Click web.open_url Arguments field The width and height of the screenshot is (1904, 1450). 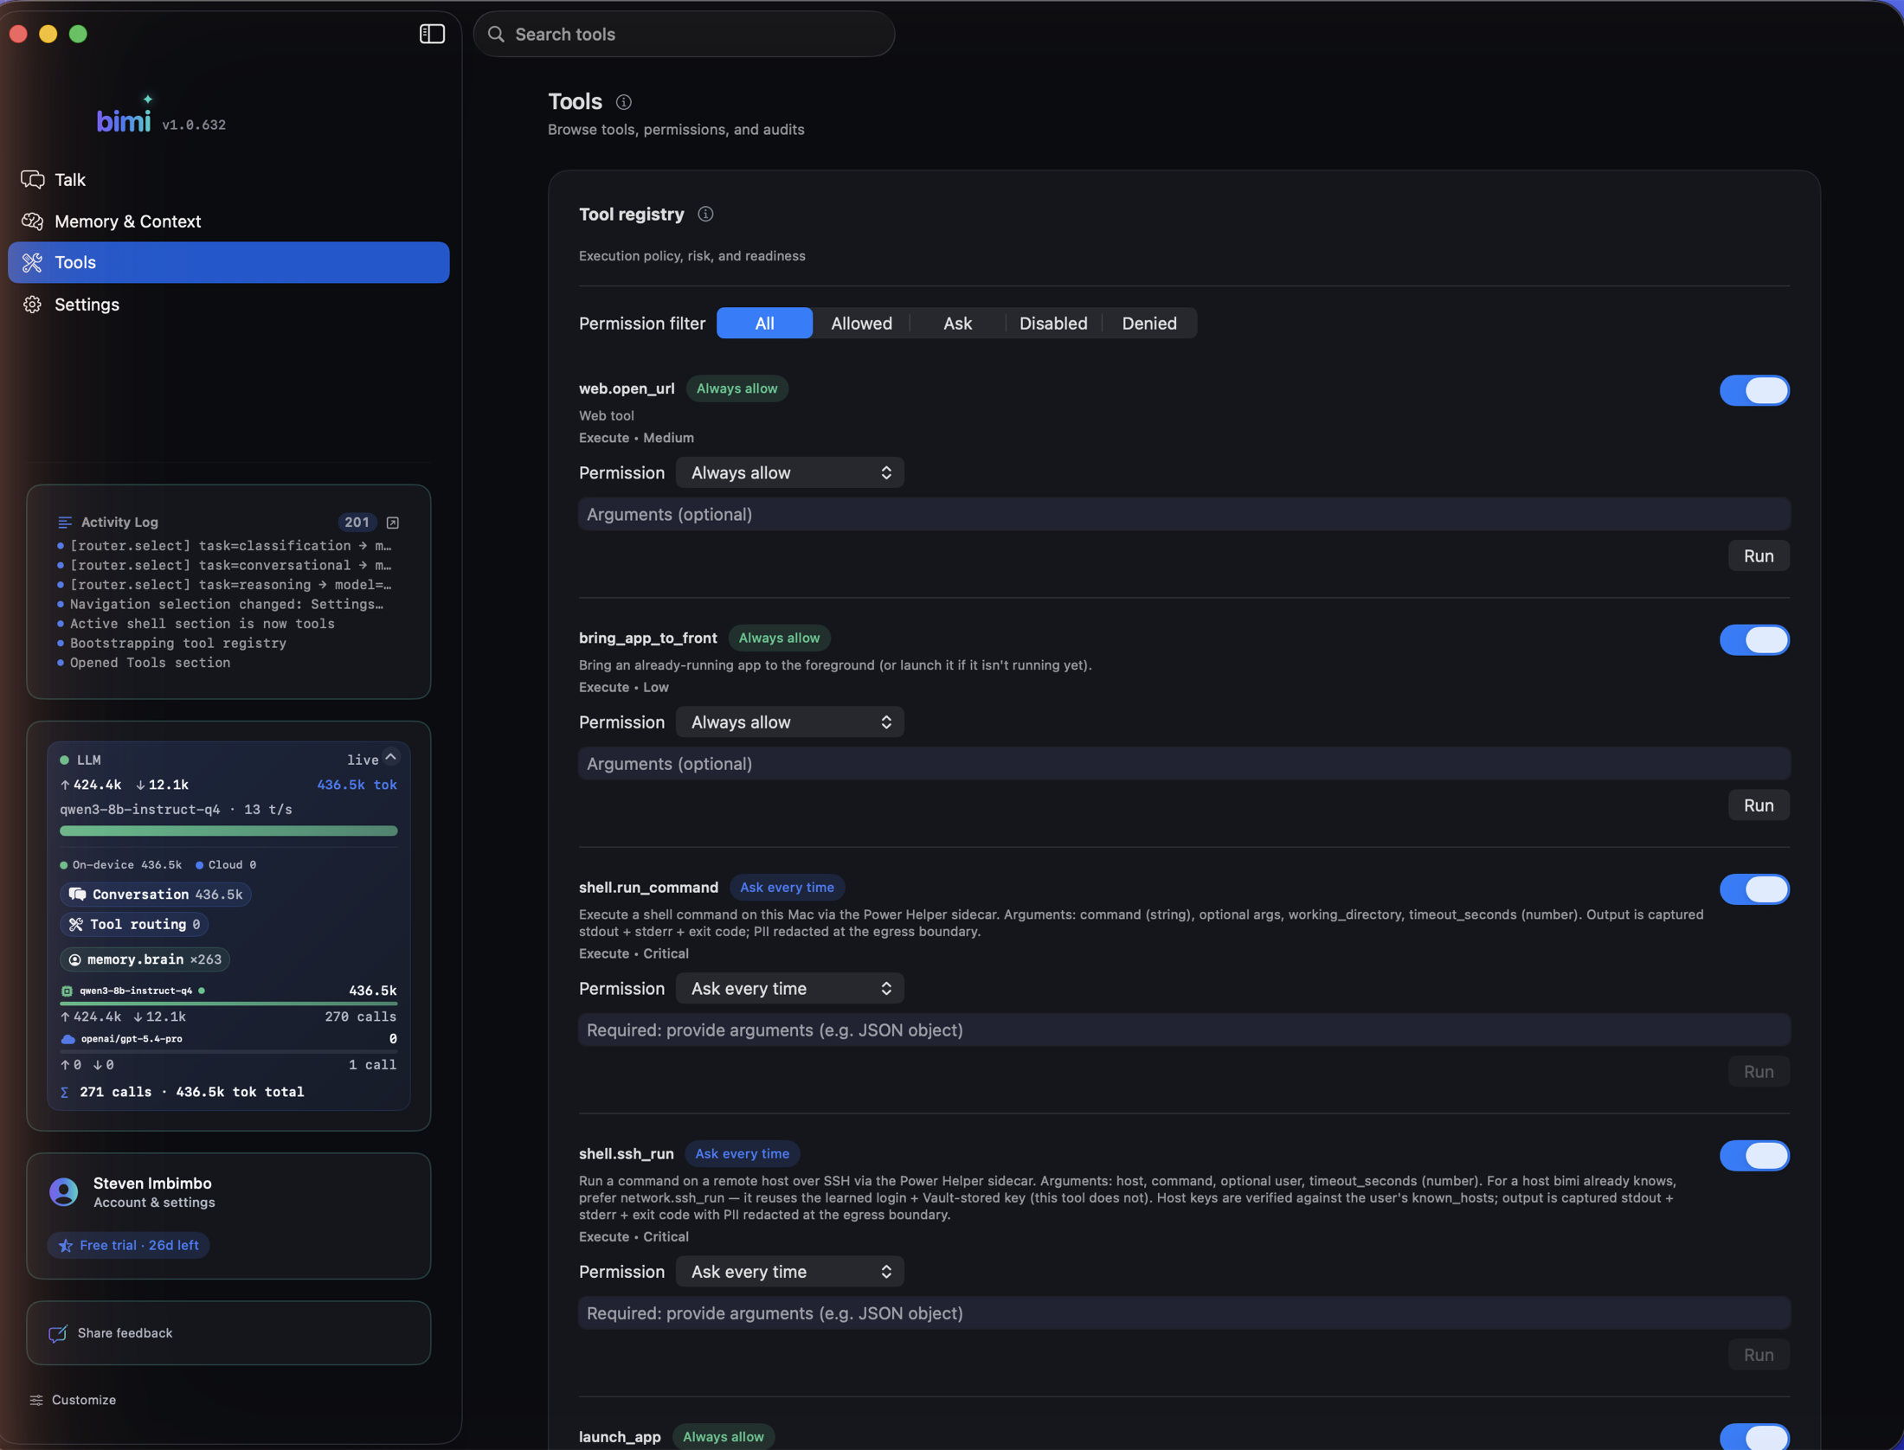pyautogui.click(x=1184, y=514)
